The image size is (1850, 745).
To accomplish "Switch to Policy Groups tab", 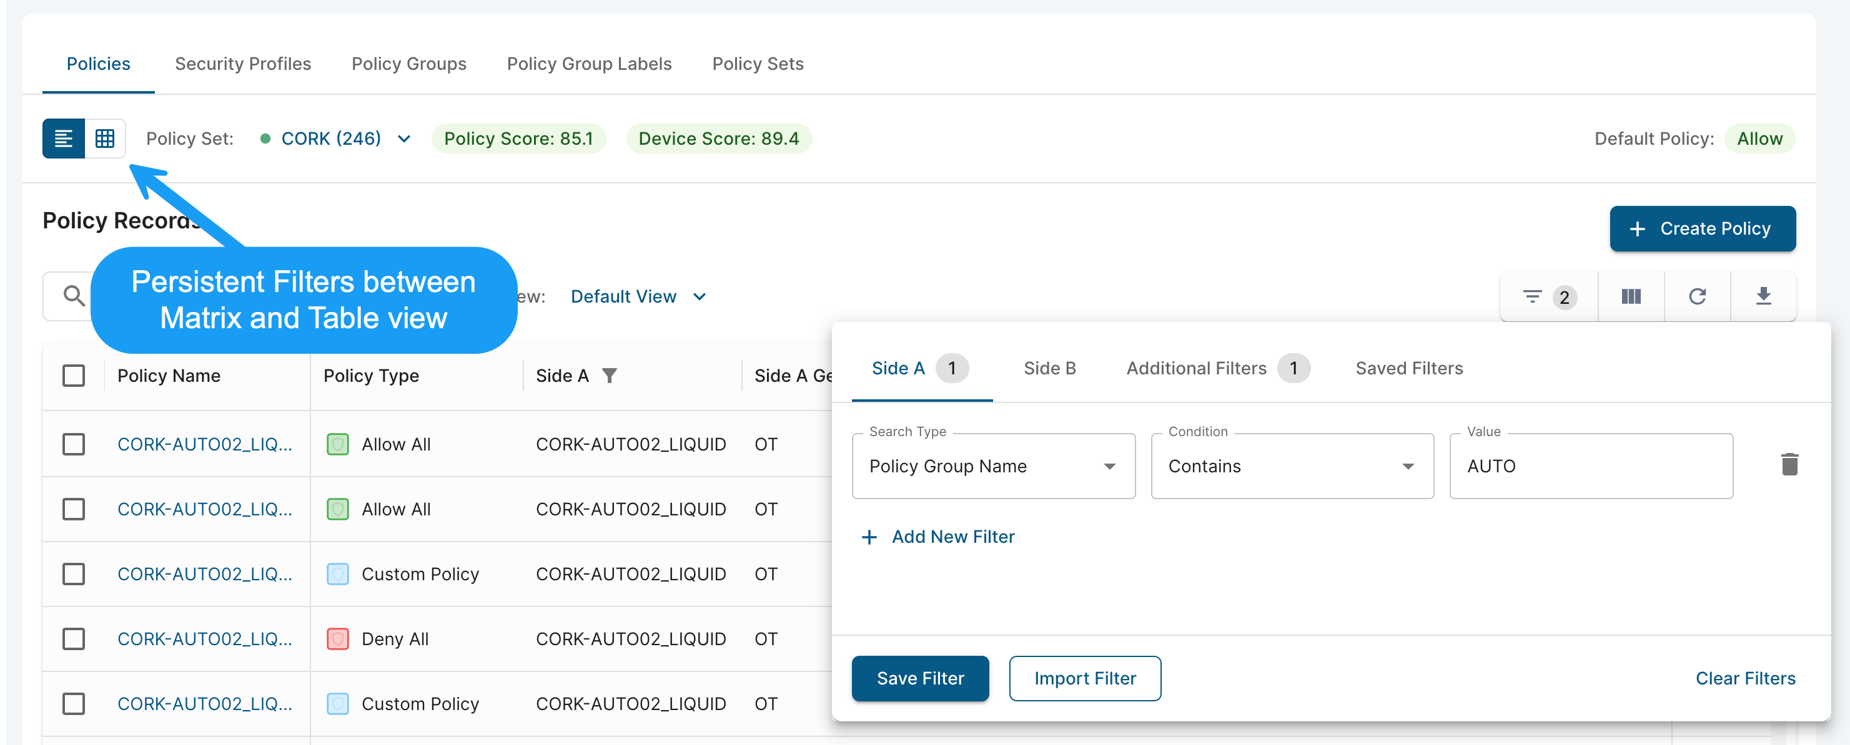I will [x=408, y=64].
